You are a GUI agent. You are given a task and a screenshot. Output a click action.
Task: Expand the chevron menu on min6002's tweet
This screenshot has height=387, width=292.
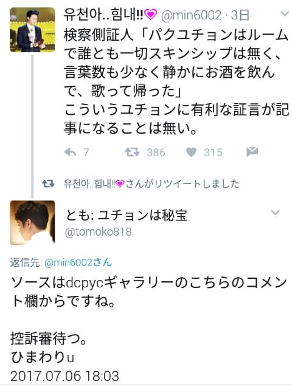285,13
